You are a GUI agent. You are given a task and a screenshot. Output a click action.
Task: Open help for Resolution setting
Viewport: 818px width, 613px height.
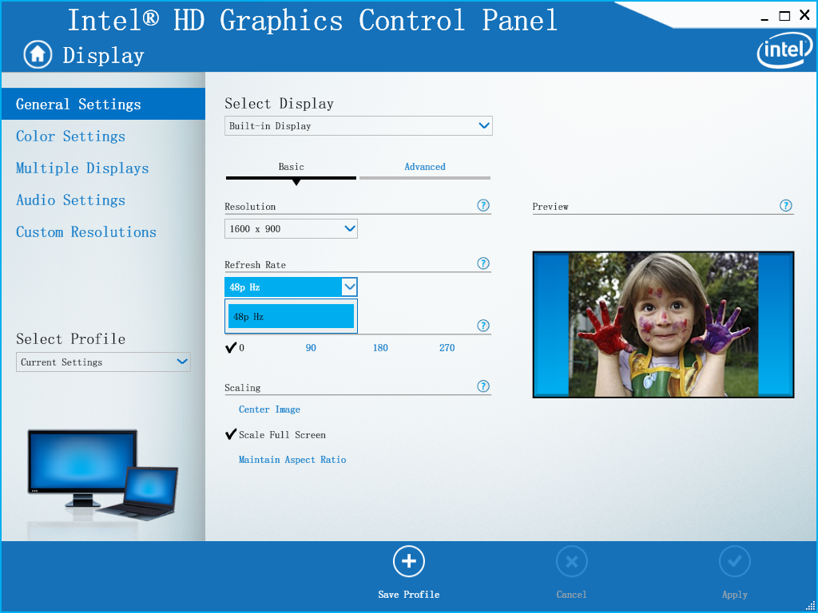(482, 205)
